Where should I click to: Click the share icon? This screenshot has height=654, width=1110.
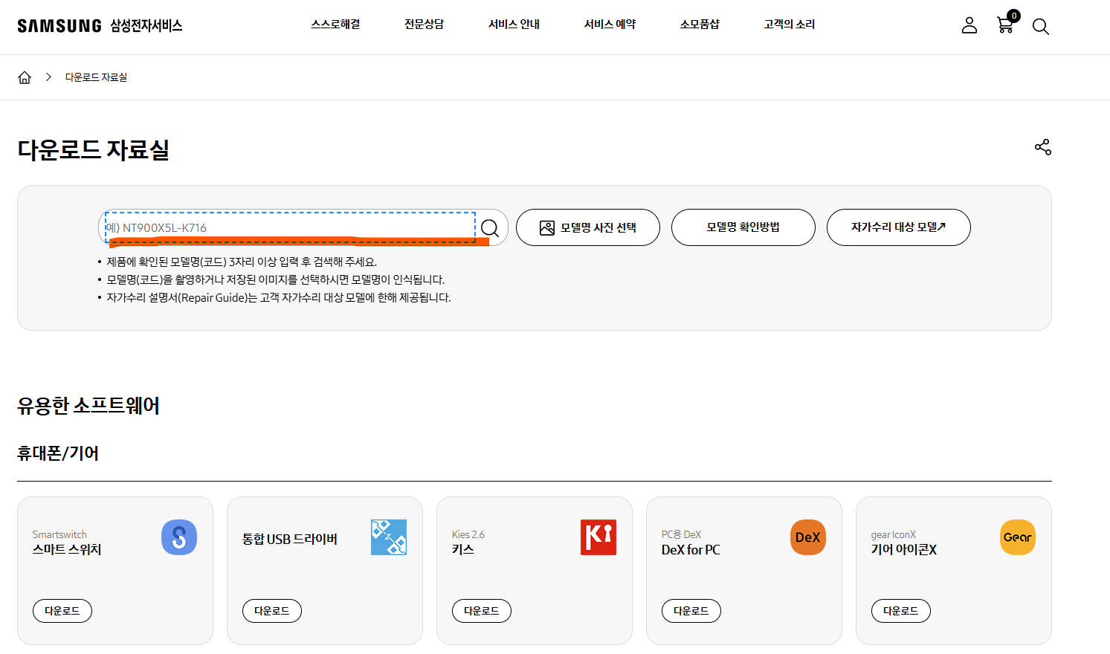click(1042, 147)
